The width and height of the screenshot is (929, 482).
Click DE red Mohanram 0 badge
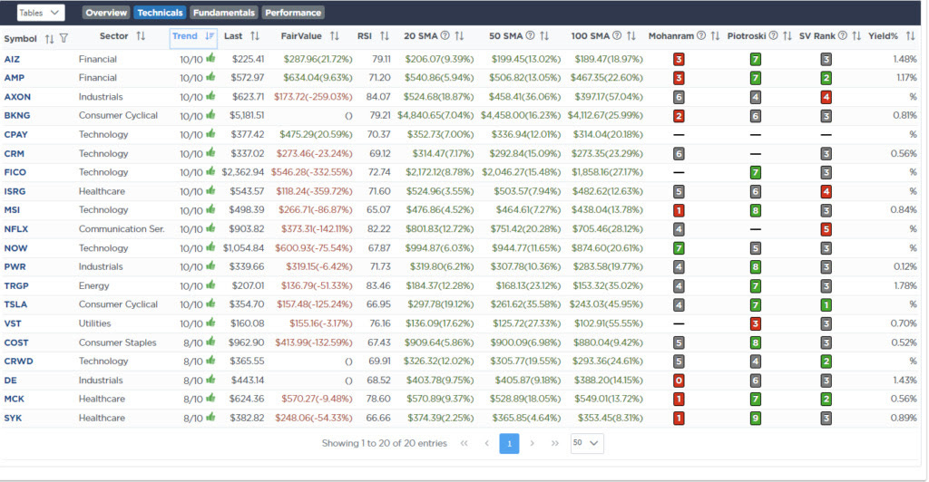679,381
